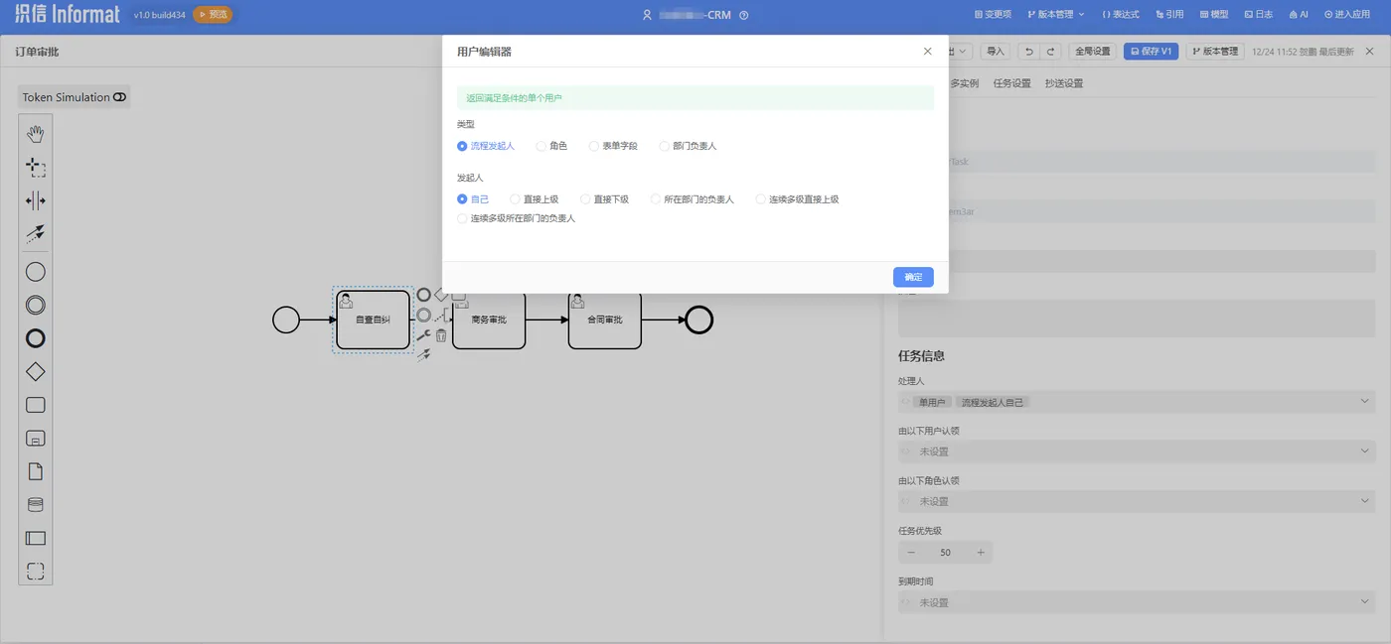Viewport: 1391px width, 644px height.
Task: Click 导入 button in editor toolbar
Action: [995, 51]
